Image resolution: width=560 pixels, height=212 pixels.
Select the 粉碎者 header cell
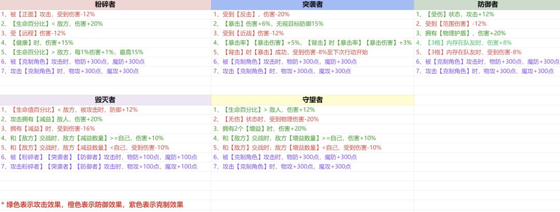coord(105,5)
